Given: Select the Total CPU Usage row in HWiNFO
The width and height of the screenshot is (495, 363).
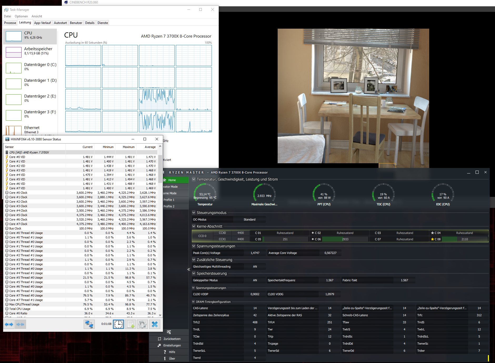Looking at the screenshot, I should point(81,309).
